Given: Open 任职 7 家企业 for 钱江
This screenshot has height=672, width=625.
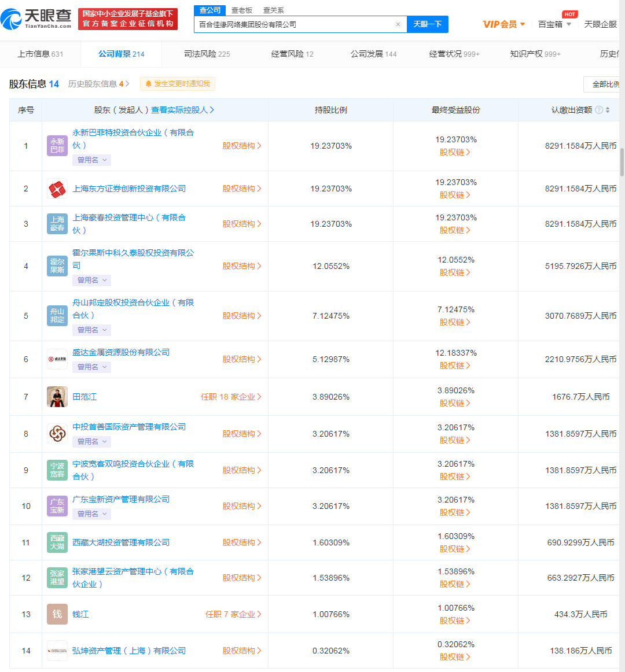Looking at the screenshot, I should (233, 614).
